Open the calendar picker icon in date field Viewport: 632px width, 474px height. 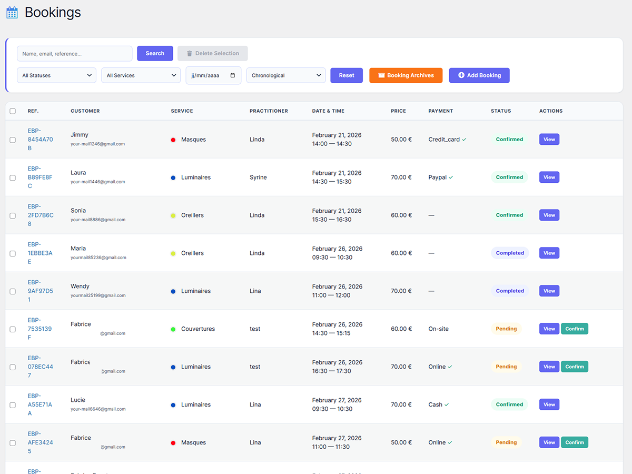click(233, 75)
